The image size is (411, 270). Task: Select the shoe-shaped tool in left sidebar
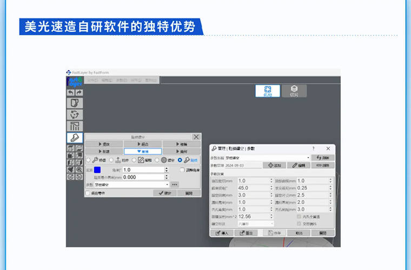[75, 138]
